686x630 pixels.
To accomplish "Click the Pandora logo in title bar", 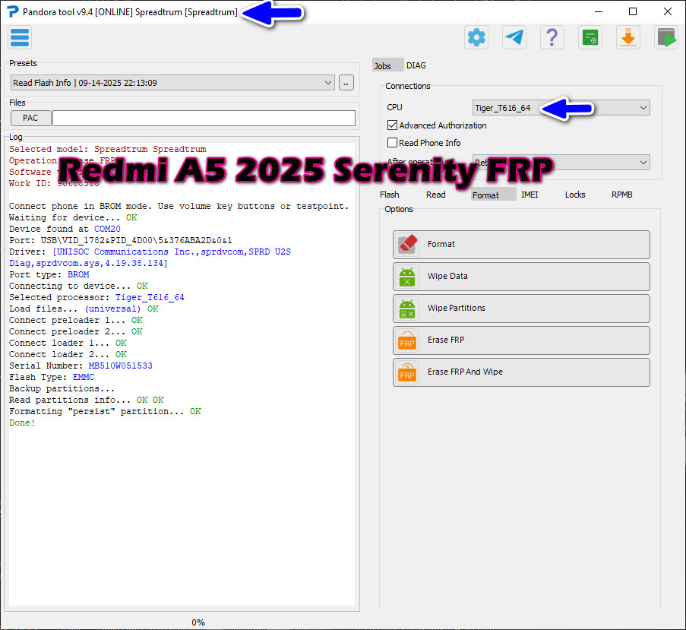I will click(x=13, y=12).
